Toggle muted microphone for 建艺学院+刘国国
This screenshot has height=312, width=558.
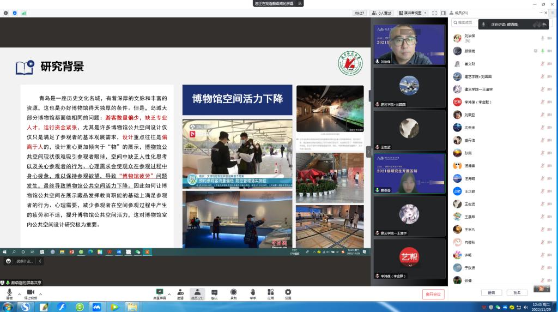542,76
